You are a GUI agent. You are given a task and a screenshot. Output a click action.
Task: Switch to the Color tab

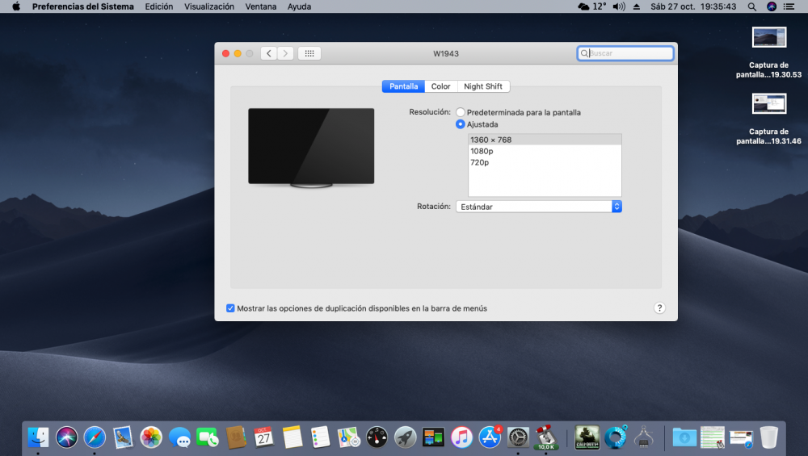(440, 86)
